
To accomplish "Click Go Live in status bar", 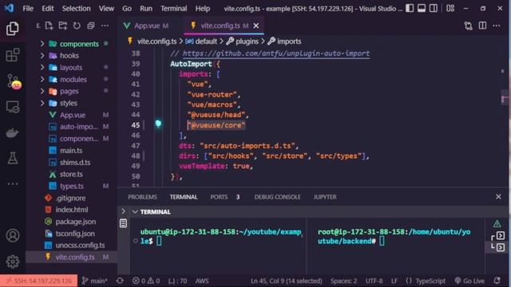I will 469,281.
